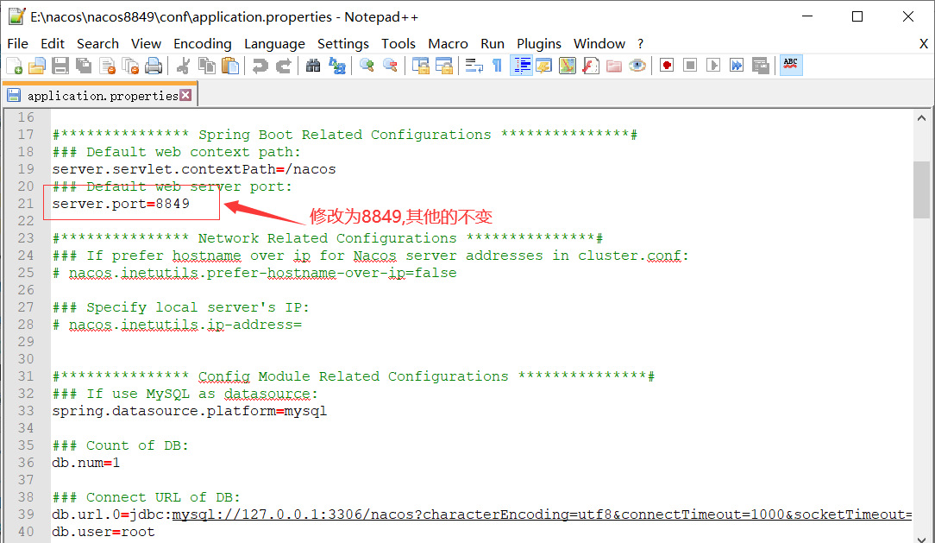The height and width of the screenshot is (543, 935).
Task: Toggle Word Wrap in the toolbar
Action: click(474, 66)
